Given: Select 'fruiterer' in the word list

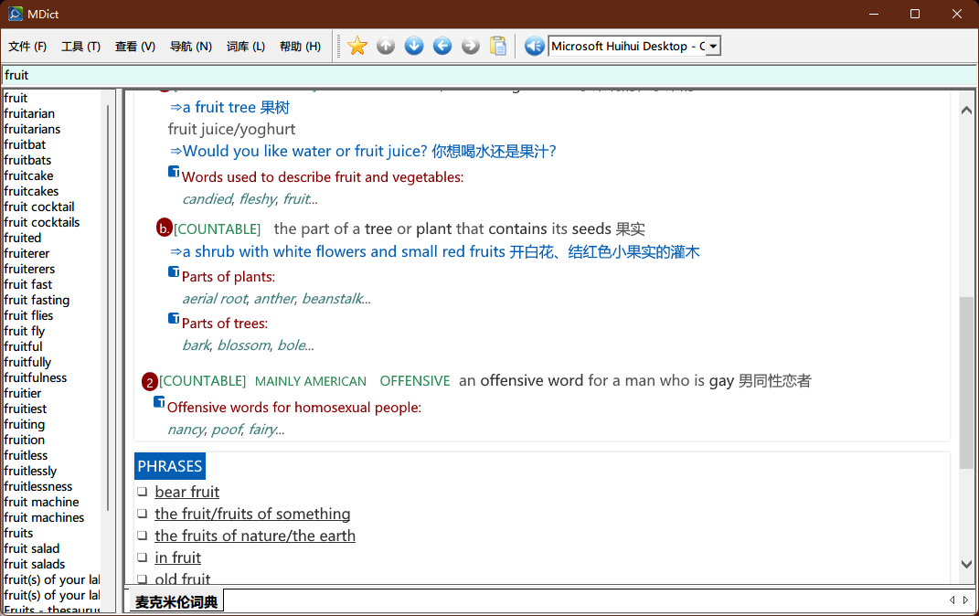Looking at the screenshot, I should 27,253.
